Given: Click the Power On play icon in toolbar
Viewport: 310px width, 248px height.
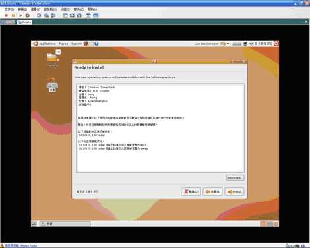Looking at the screenshot, I should pyautogui.click(x=20, y=15).
